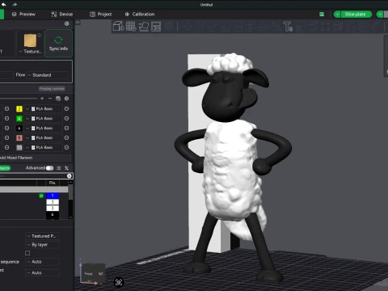
Task: Click the Add plate grid icon
Action: click(x=131, y=27)
